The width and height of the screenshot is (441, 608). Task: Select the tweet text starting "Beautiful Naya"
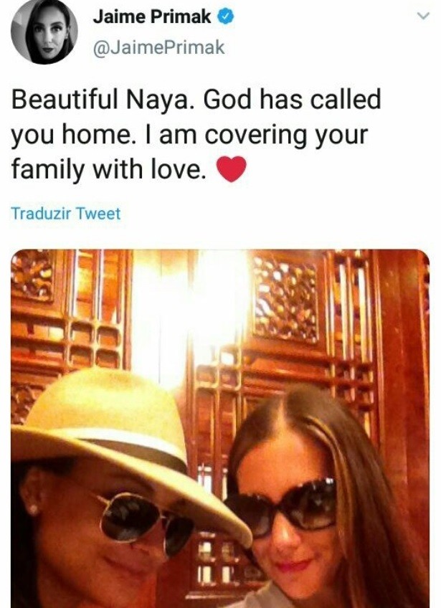196,135
